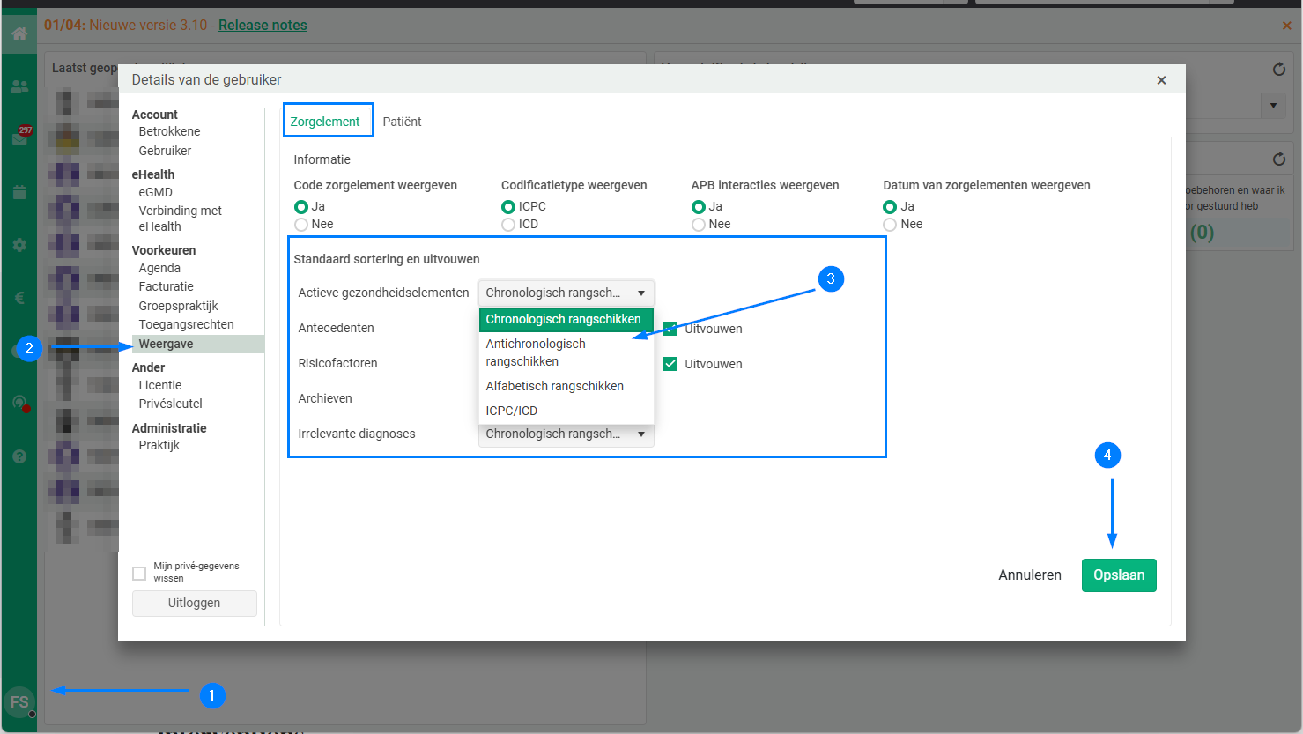Toggle the Uitvouwen checkbox for Risicofactoren
The height and width of the screenshot is (734, 1303).
click(x=670, y=364)
